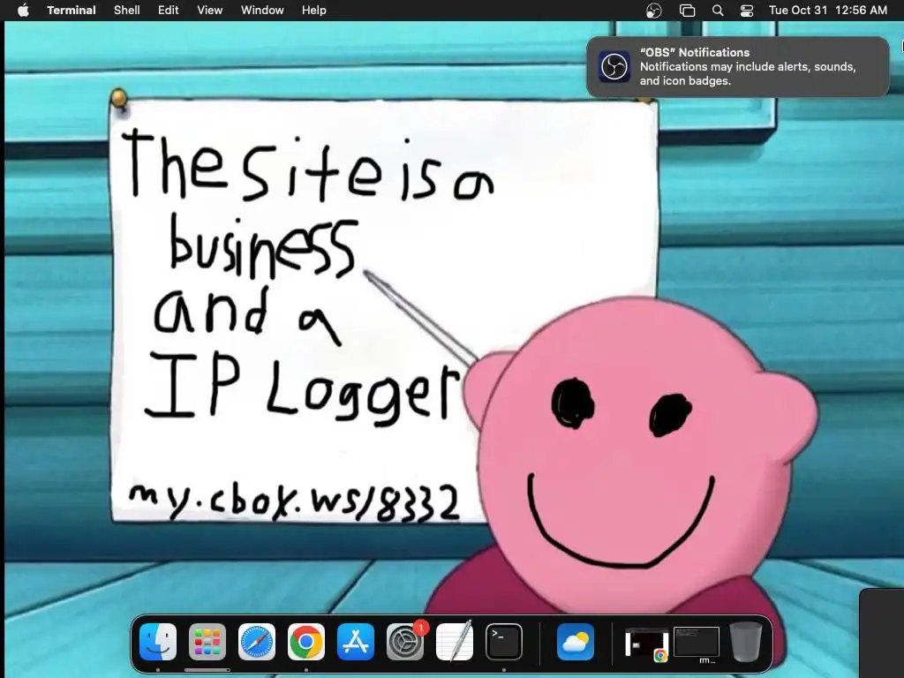
Task: Click the Terminal icon in the Dock
Action: pos(504,642)
